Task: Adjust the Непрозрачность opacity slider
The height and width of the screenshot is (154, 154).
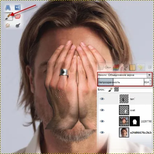Action: coord(121,82)
